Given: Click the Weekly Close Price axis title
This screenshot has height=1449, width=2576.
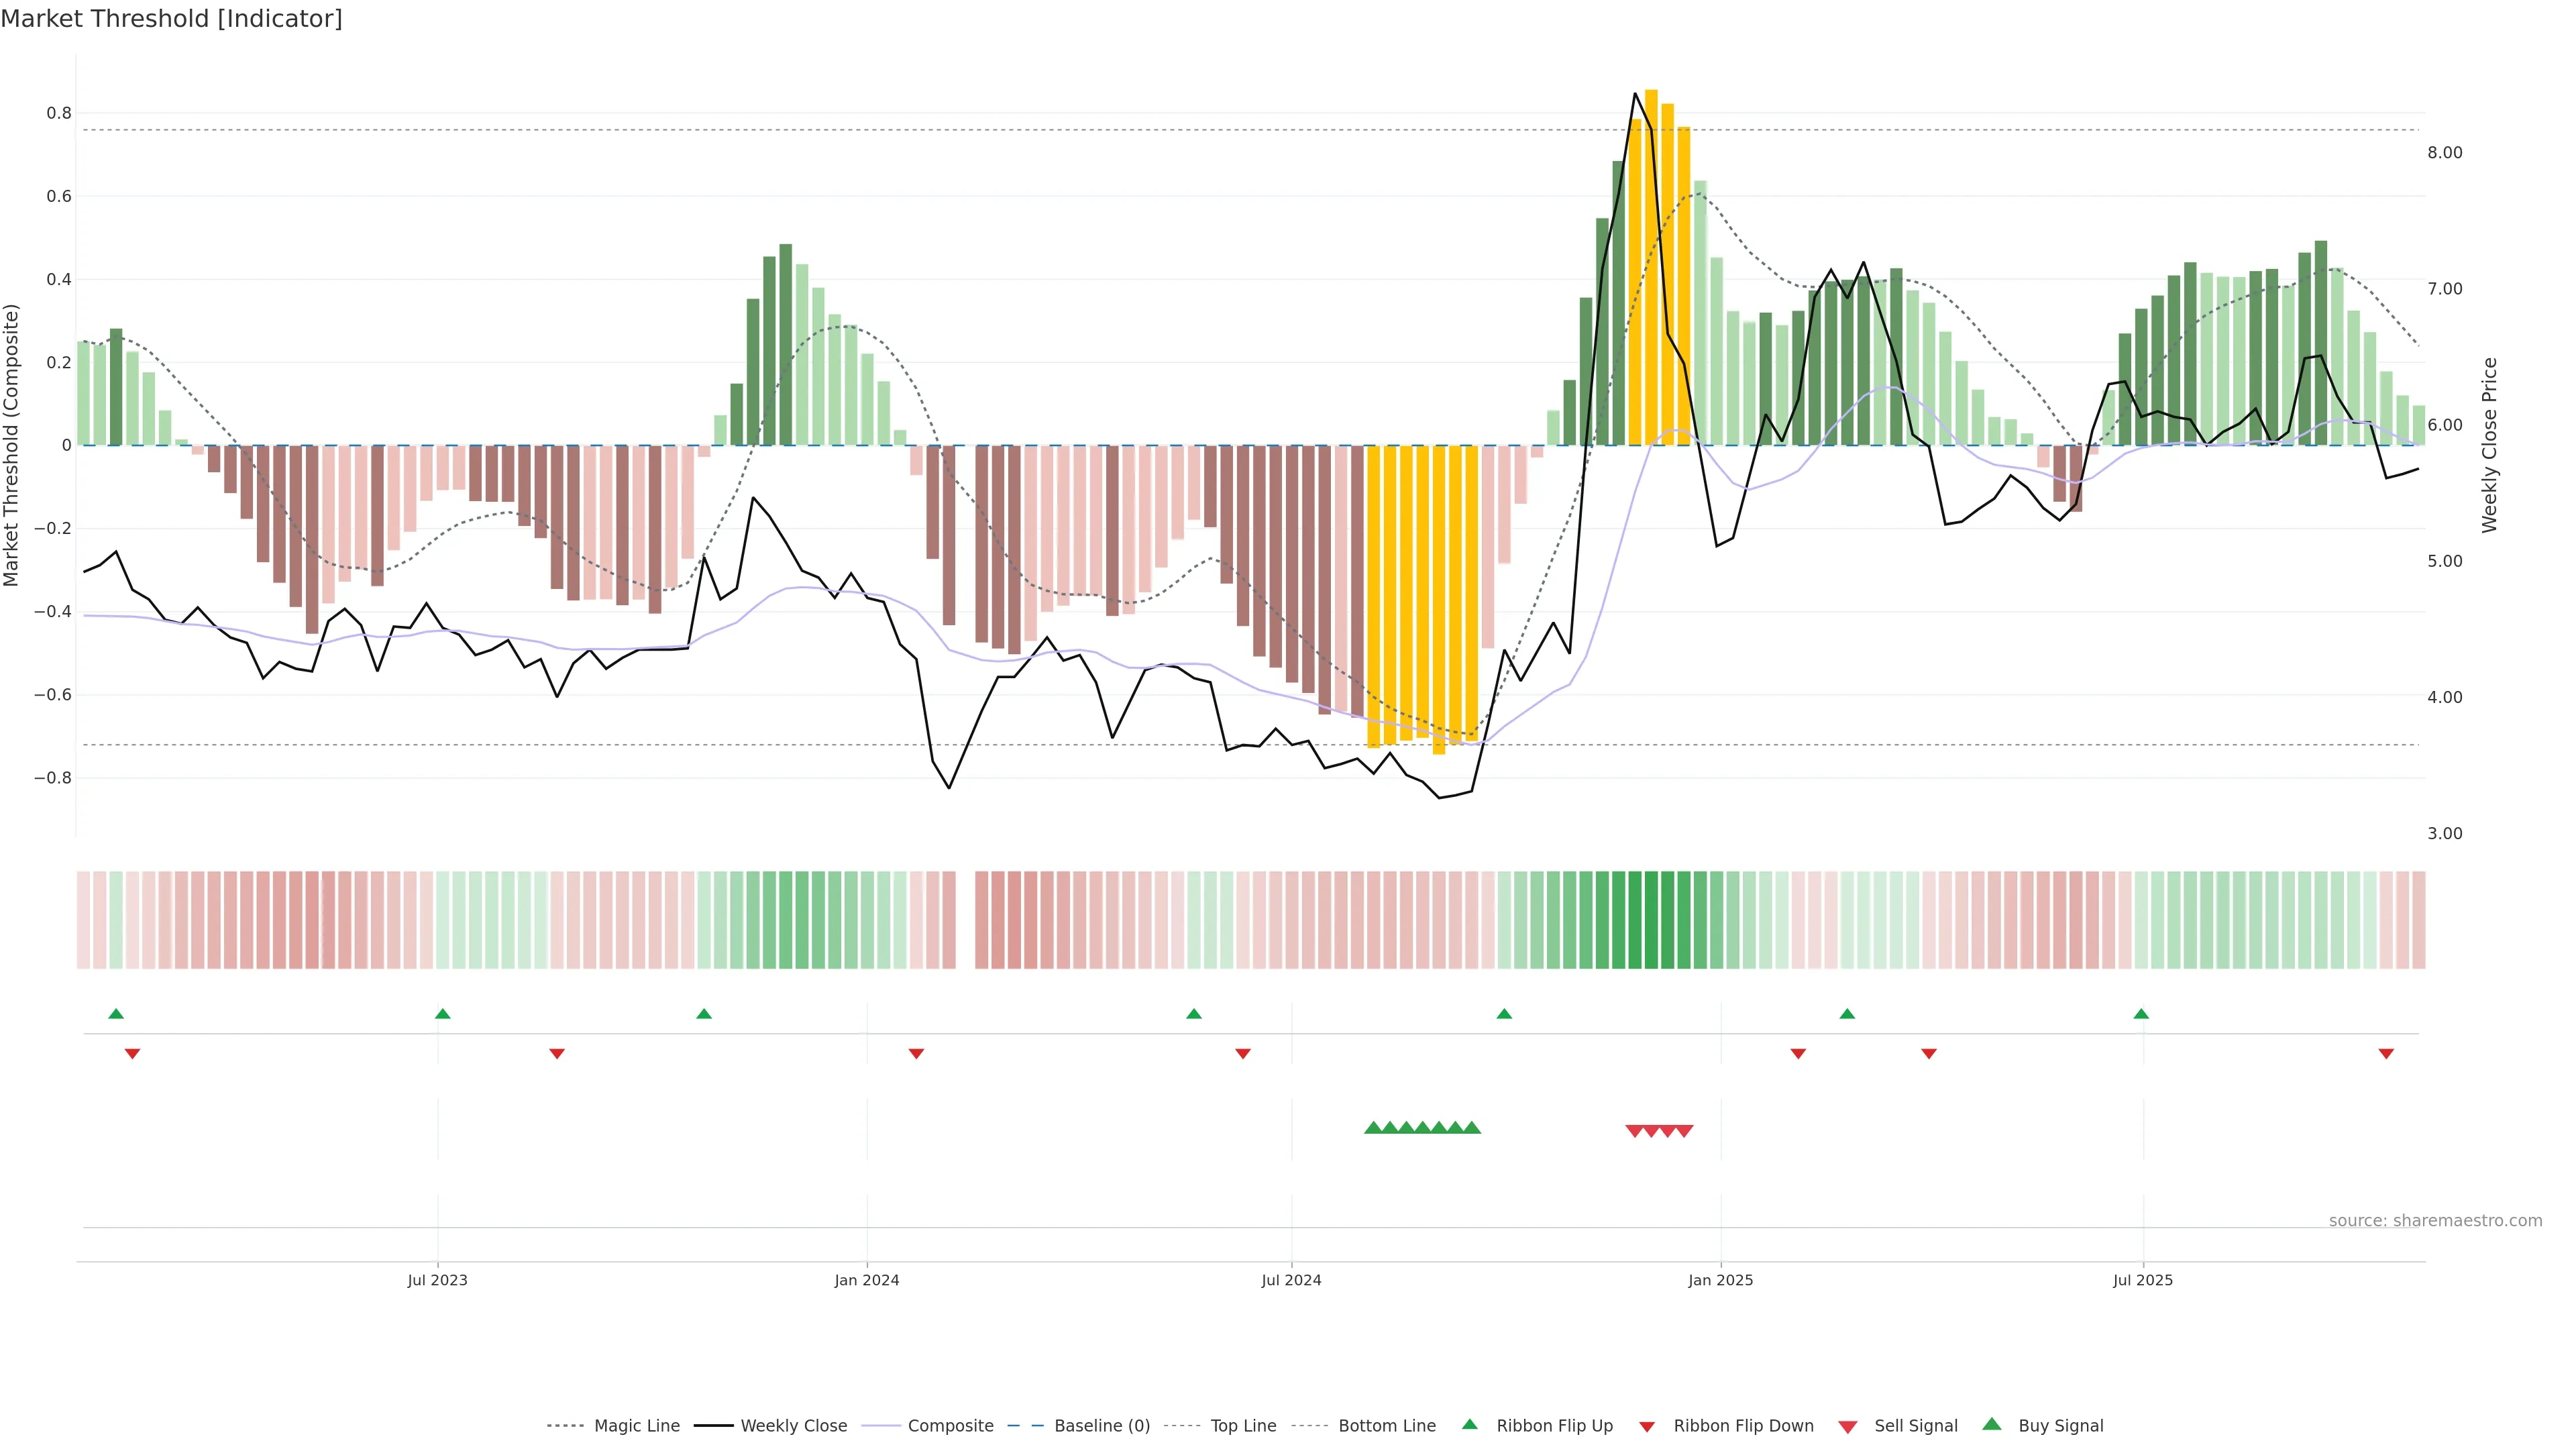Looking at the screenshot, I should (2489, 445).
